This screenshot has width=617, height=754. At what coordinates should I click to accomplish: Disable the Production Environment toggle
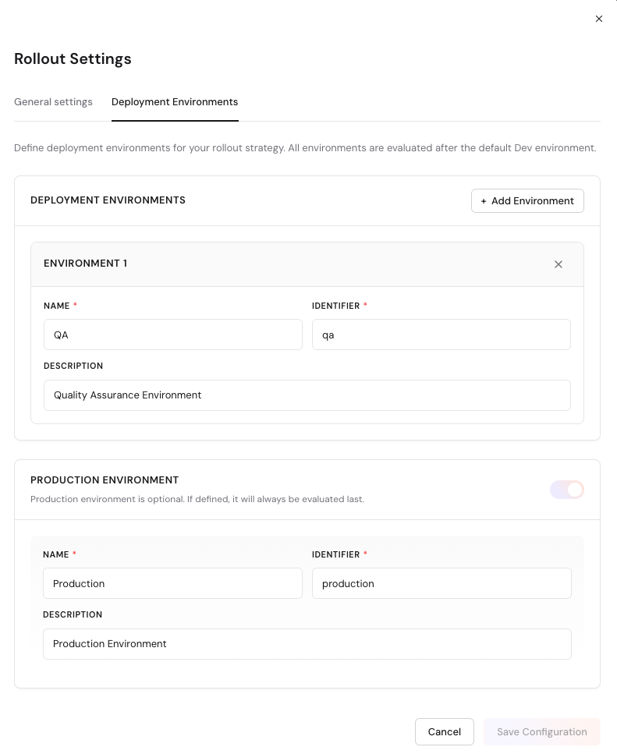[567, 490]
